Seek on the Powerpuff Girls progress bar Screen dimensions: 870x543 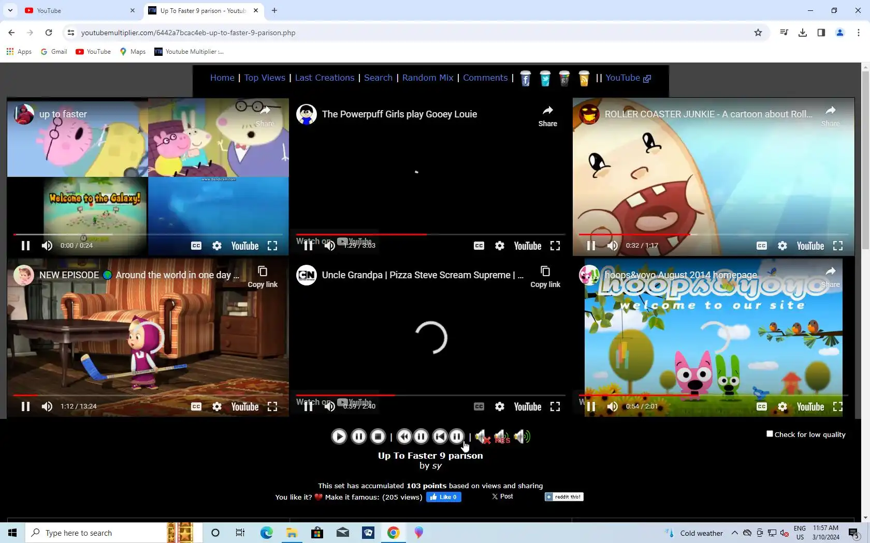click(x=430, y=234)
